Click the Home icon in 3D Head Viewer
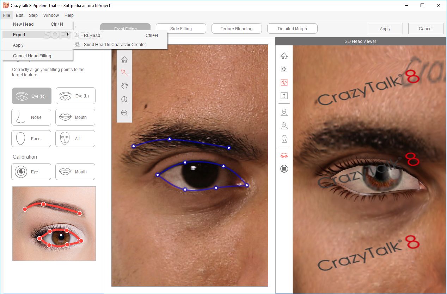The image size is (447, 294). (284, 56)
